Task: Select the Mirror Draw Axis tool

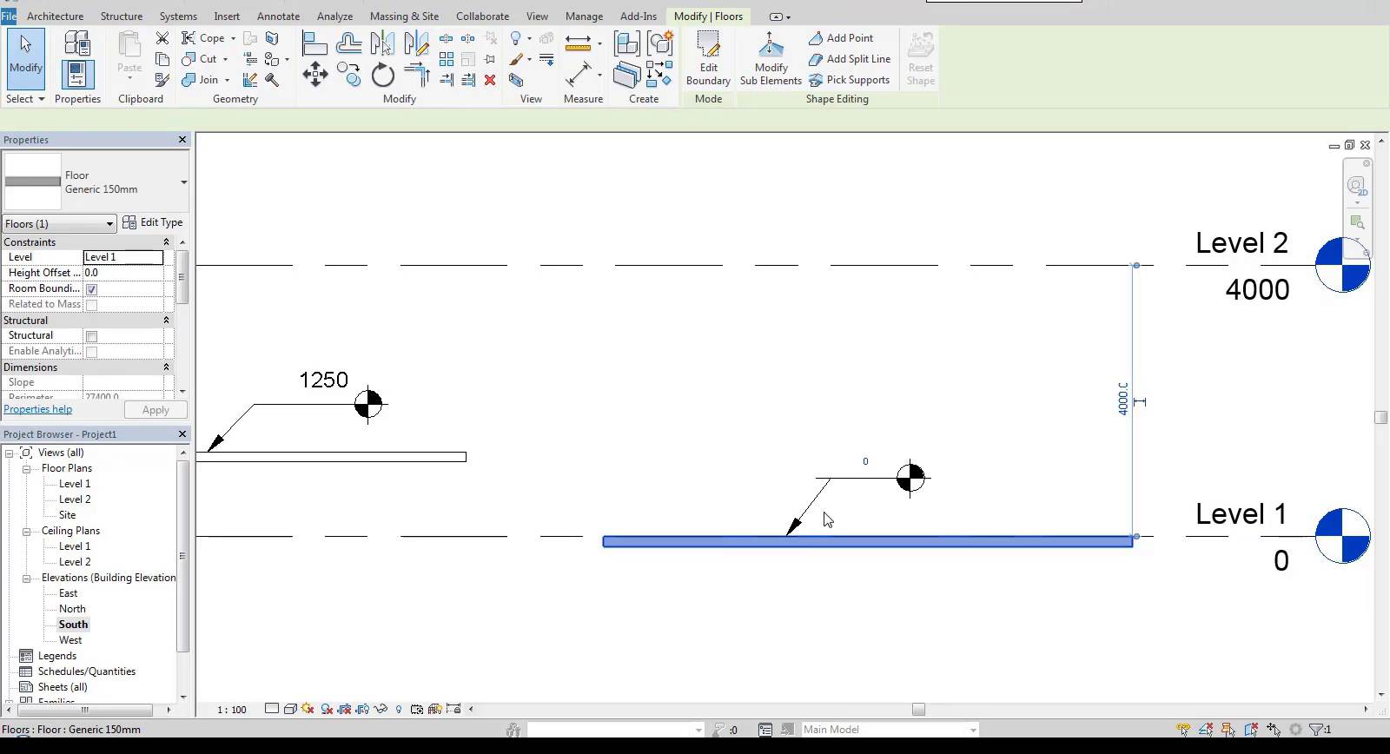Action: click(x=416, y=43)
